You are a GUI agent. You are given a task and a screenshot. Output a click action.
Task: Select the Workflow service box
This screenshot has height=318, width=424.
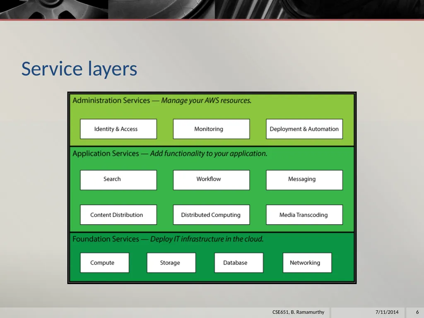point(212,180)
